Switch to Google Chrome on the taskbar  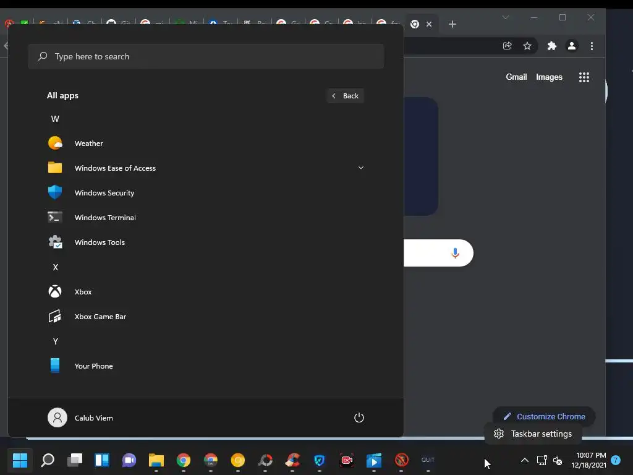point(183,460)
